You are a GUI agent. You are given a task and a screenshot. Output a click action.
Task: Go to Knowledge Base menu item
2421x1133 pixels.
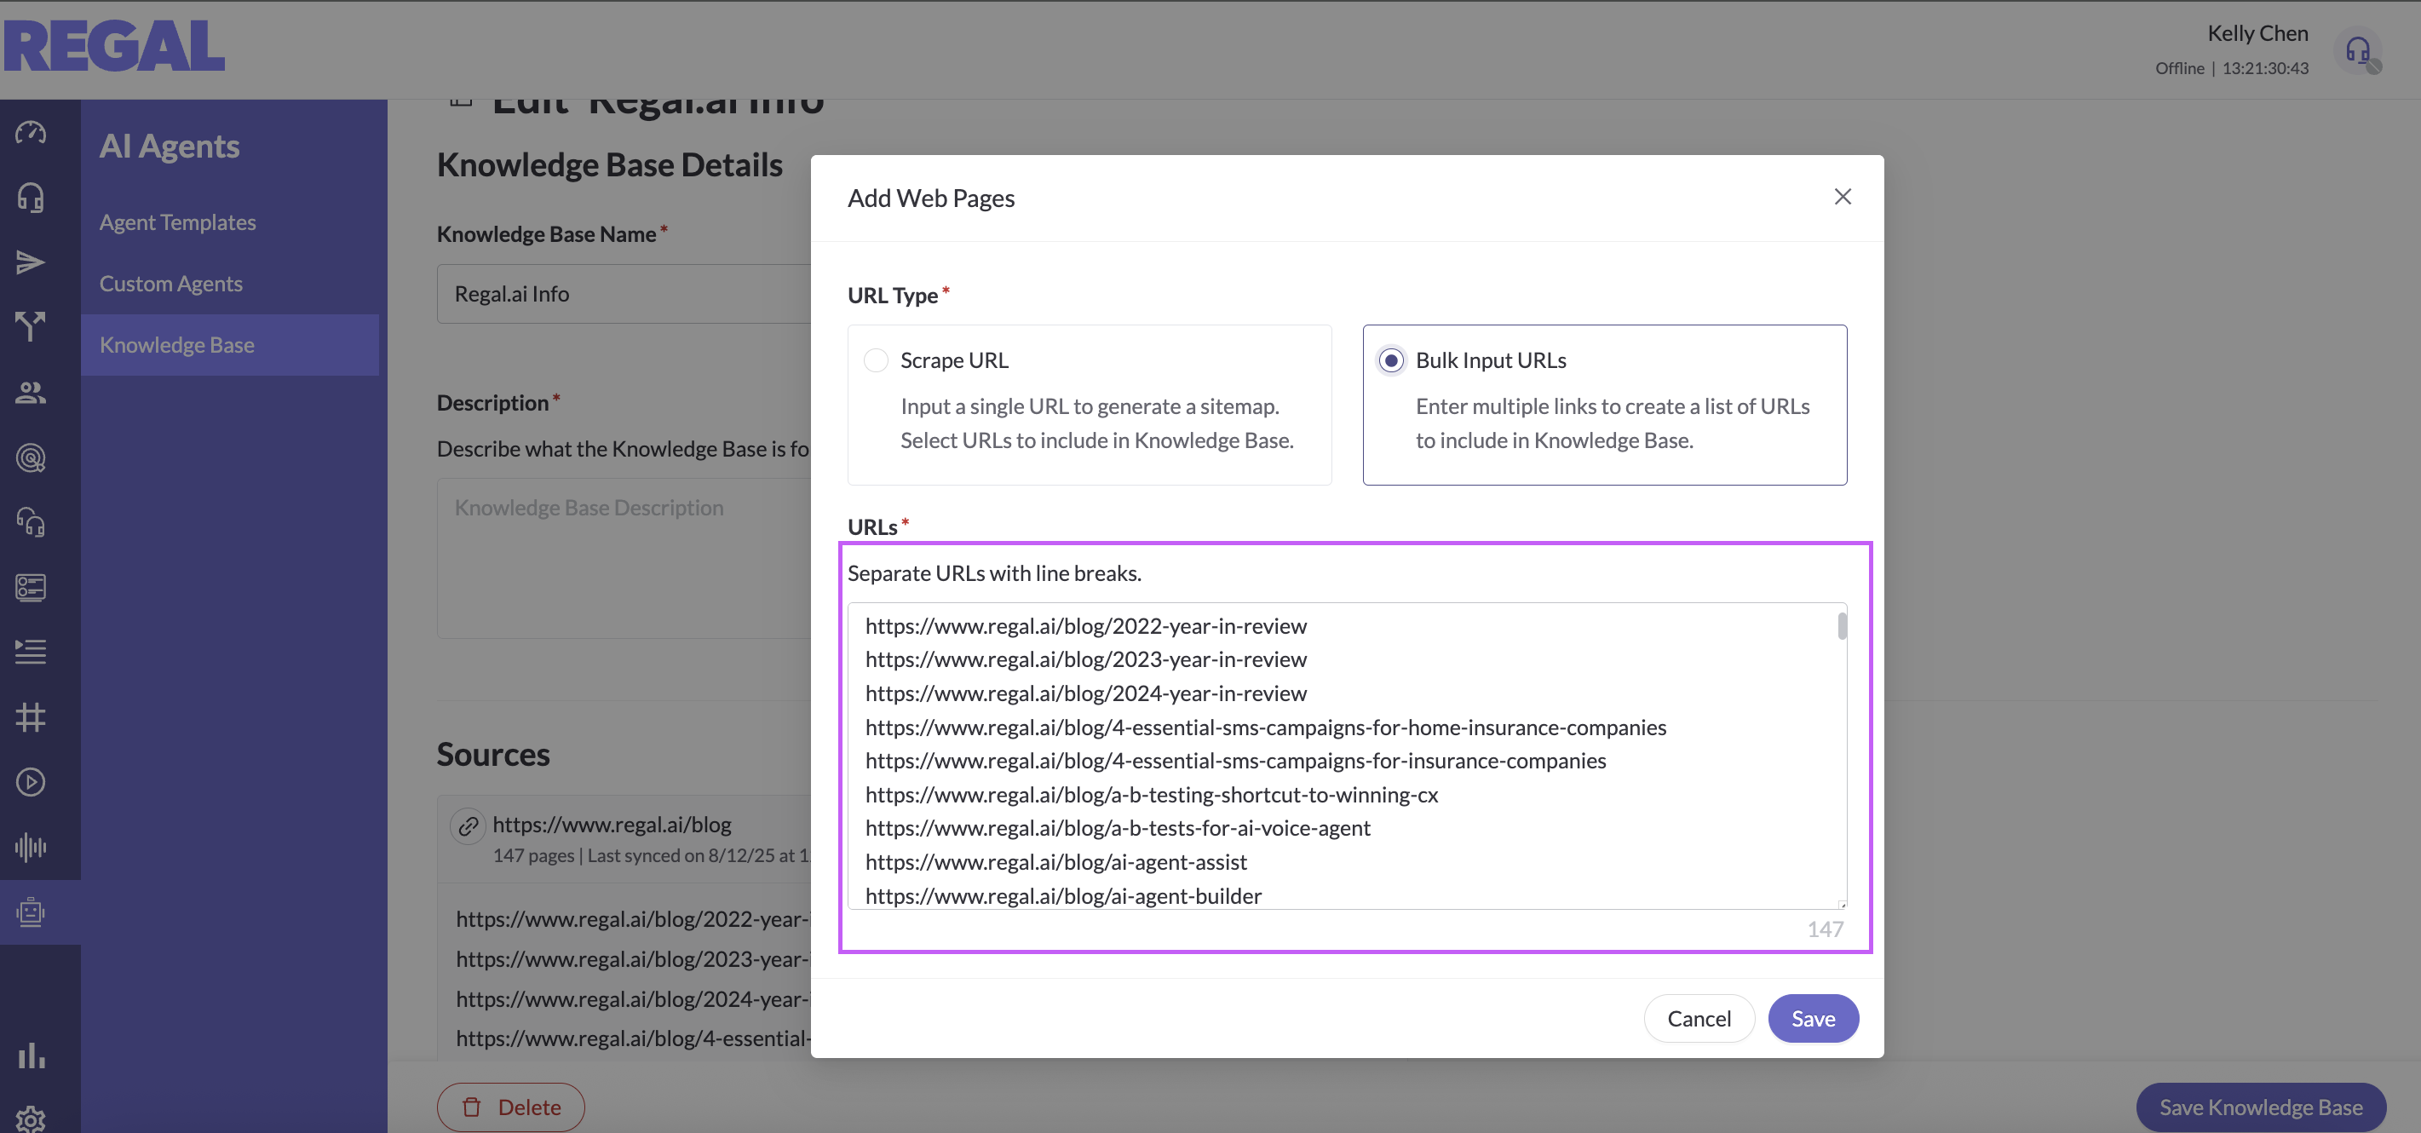229,345
